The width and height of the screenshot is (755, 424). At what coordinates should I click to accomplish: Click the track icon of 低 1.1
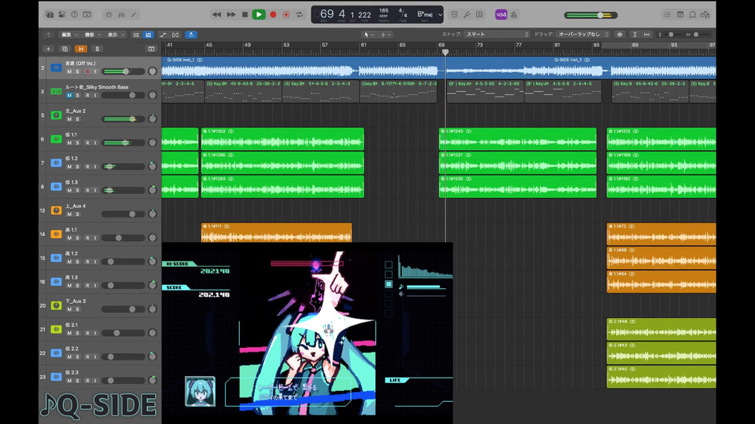[x=57, y=139]
